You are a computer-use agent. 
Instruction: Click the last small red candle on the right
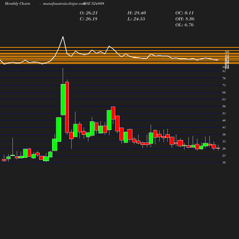pyautogui.click(x=218, y=148)
